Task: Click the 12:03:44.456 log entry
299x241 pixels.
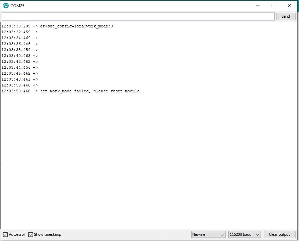Action: pyautogui.click(x=19, y=67)
